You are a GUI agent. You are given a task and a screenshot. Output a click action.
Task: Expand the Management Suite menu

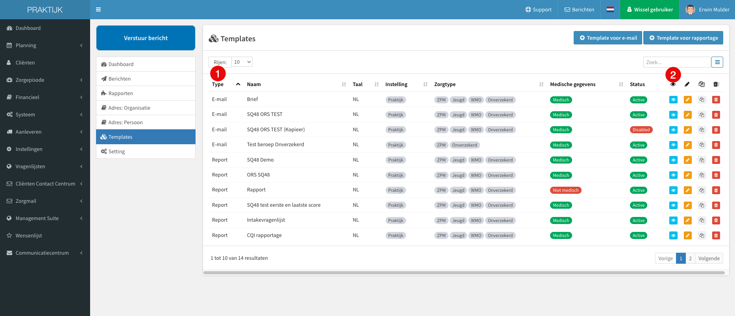[x=45, y=218]
